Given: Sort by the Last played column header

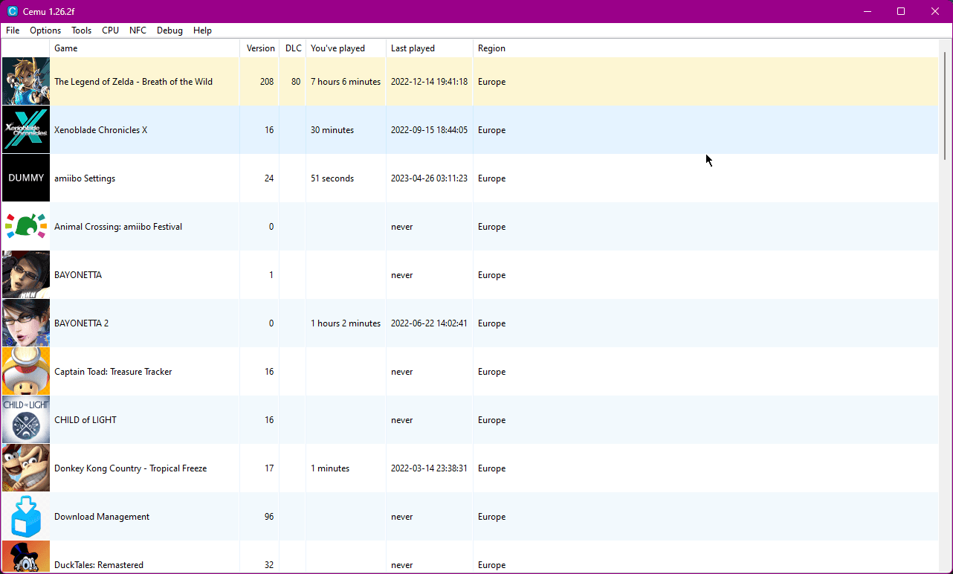Looking at the screenshot, I should (x=430, y=48).
